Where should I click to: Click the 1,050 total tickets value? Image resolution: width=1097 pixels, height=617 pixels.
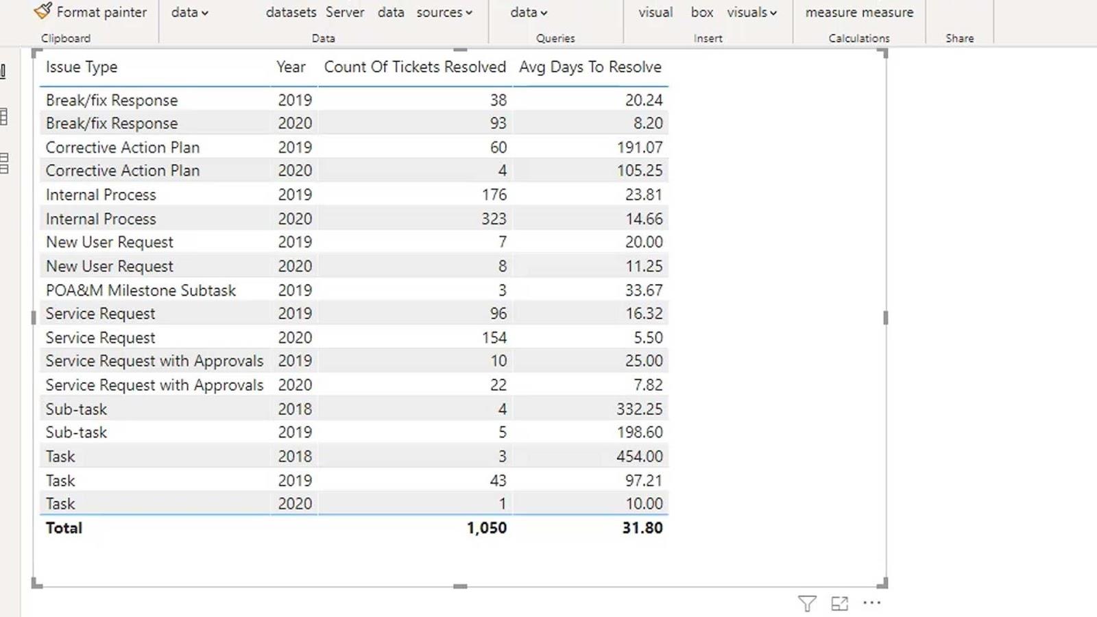[x=487, y=528]
